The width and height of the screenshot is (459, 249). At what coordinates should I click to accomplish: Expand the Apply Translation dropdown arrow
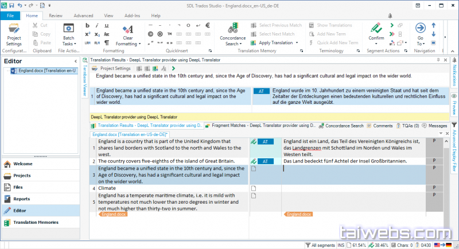[297, 43]
